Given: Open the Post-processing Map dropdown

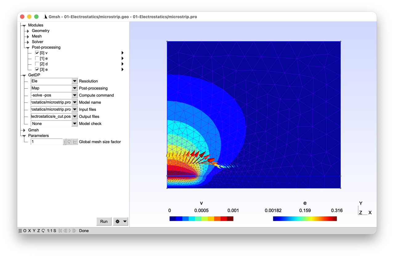Looking at the screenshot, I should 75,88.
